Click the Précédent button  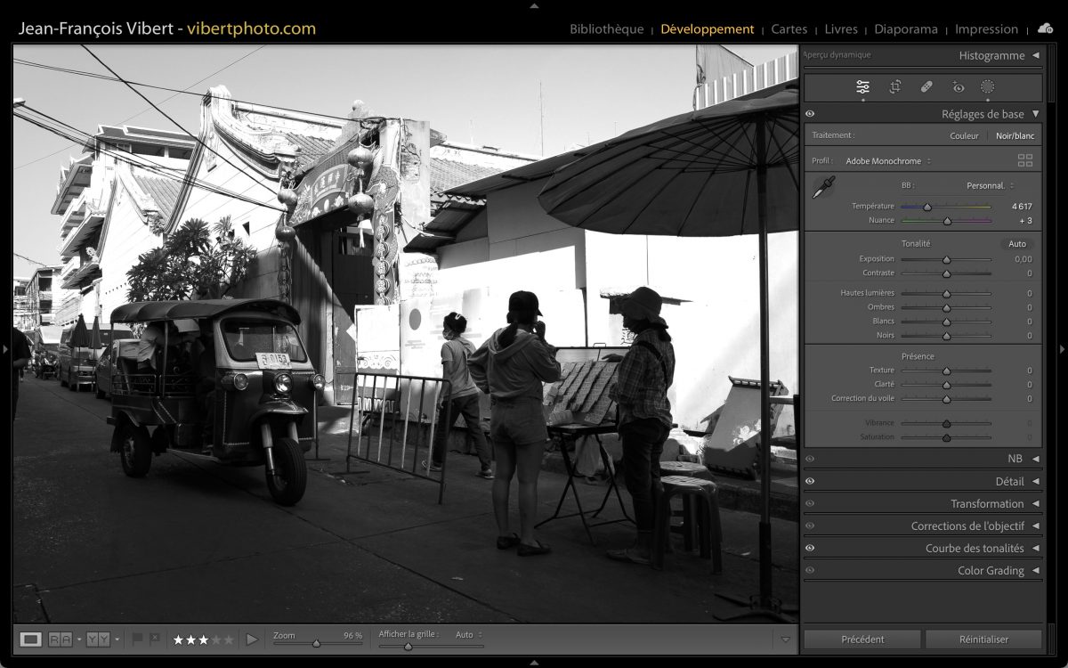pos(862,639)
